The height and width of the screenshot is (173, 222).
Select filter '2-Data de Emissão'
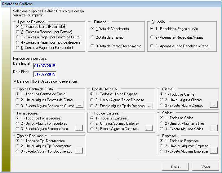pos(92,37)
